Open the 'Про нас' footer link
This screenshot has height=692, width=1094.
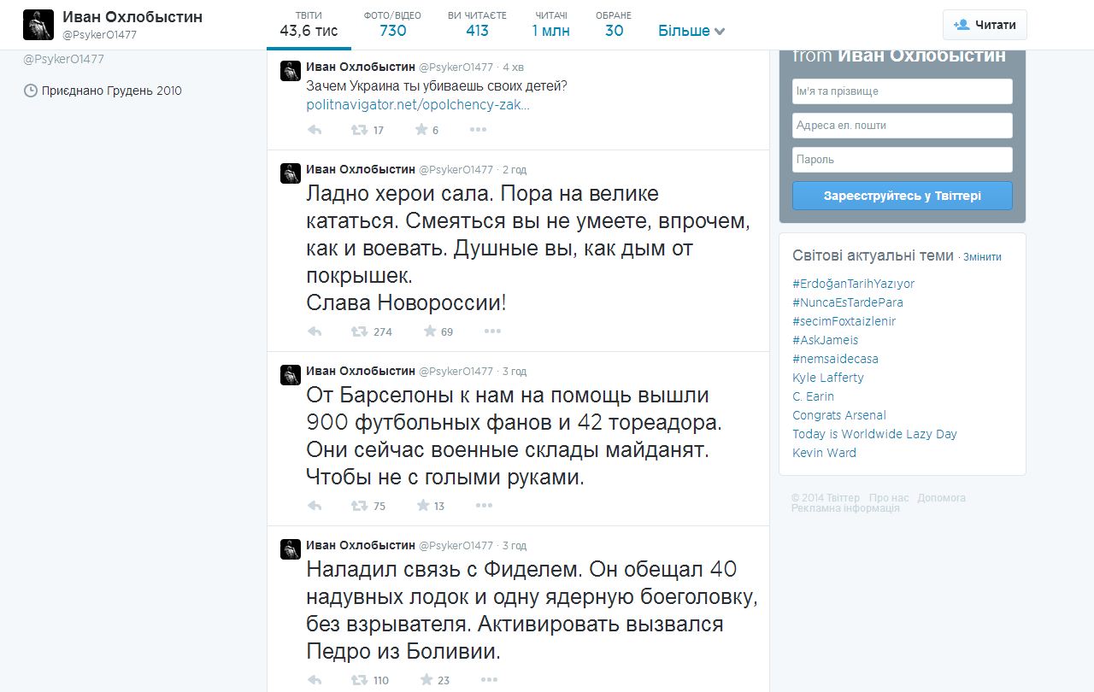click(x=889, y=498)
